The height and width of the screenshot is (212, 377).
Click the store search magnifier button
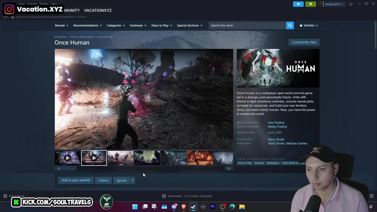(x=290, y=25)
